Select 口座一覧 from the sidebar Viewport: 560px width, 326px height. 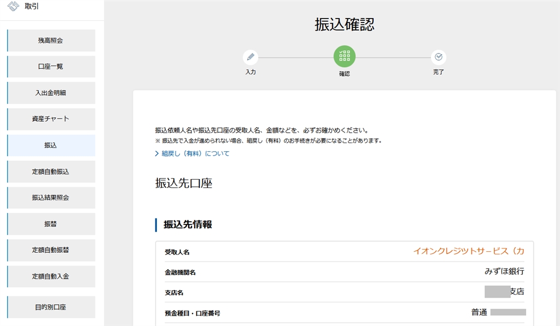click(x=51, y=67)
